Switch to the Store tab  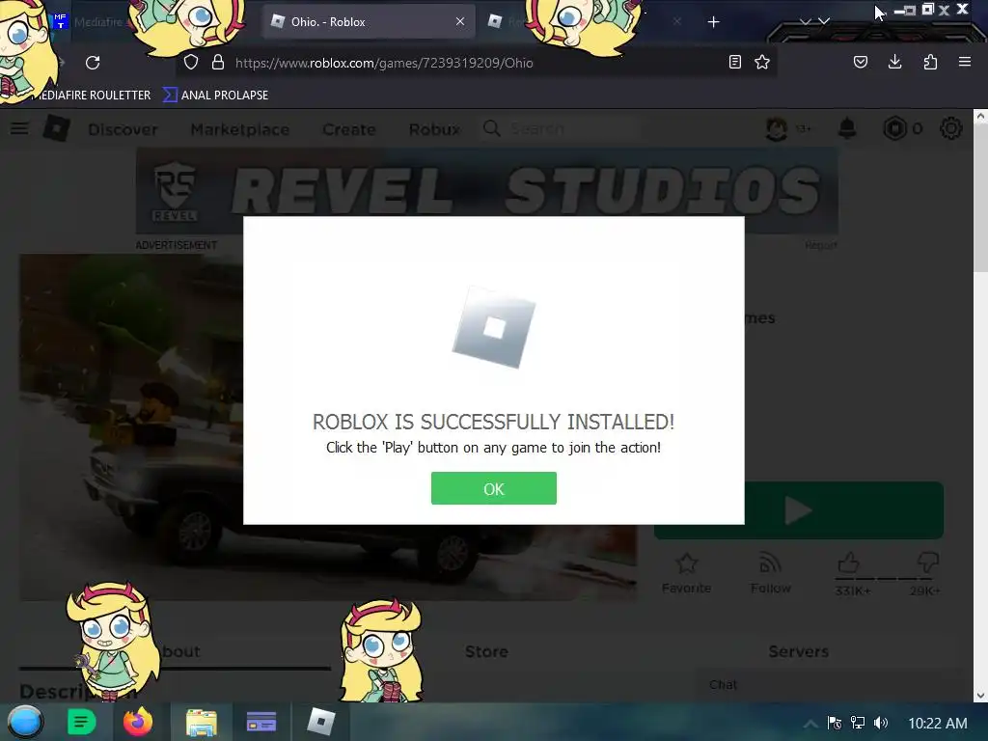(486, 651)
